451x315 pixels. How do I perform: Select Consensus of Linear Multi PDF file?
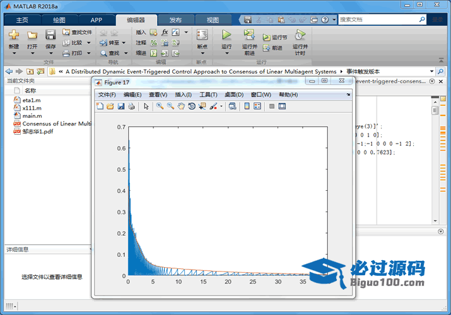coord(52,123)
